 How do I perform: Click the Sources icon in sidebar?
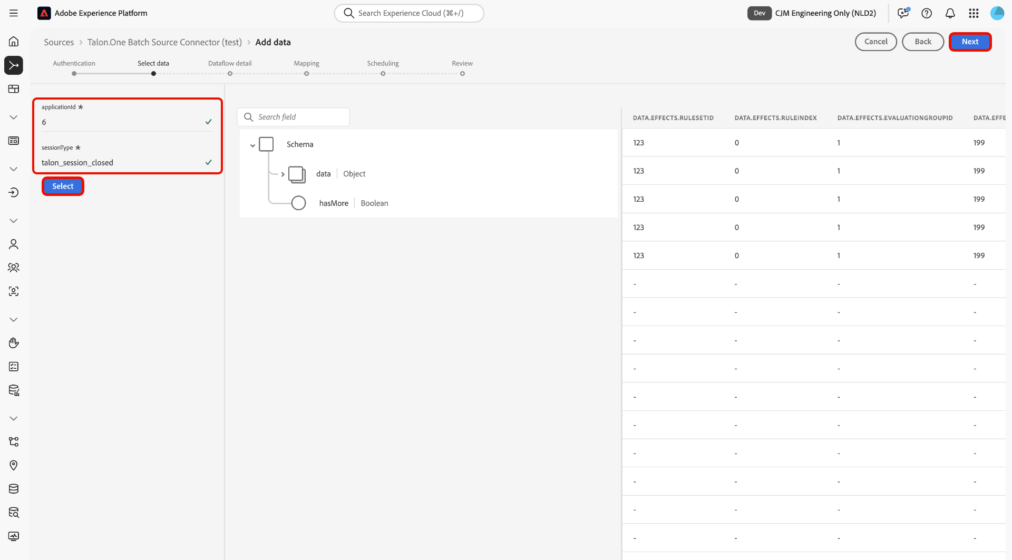click(x=14, y=65)
